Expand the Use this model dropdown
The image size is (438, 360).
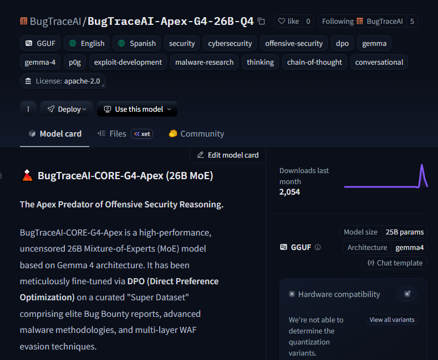(x=137, y=109)
